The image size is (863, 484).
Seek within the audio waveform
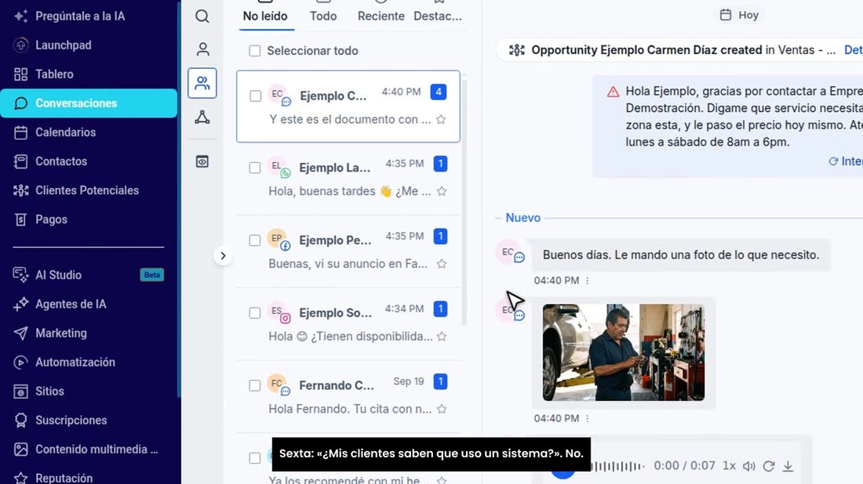617,467
